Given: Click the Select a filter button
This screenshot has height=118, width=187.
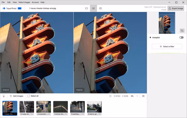Looking at the screenshot, I should [x=167, y=46].
